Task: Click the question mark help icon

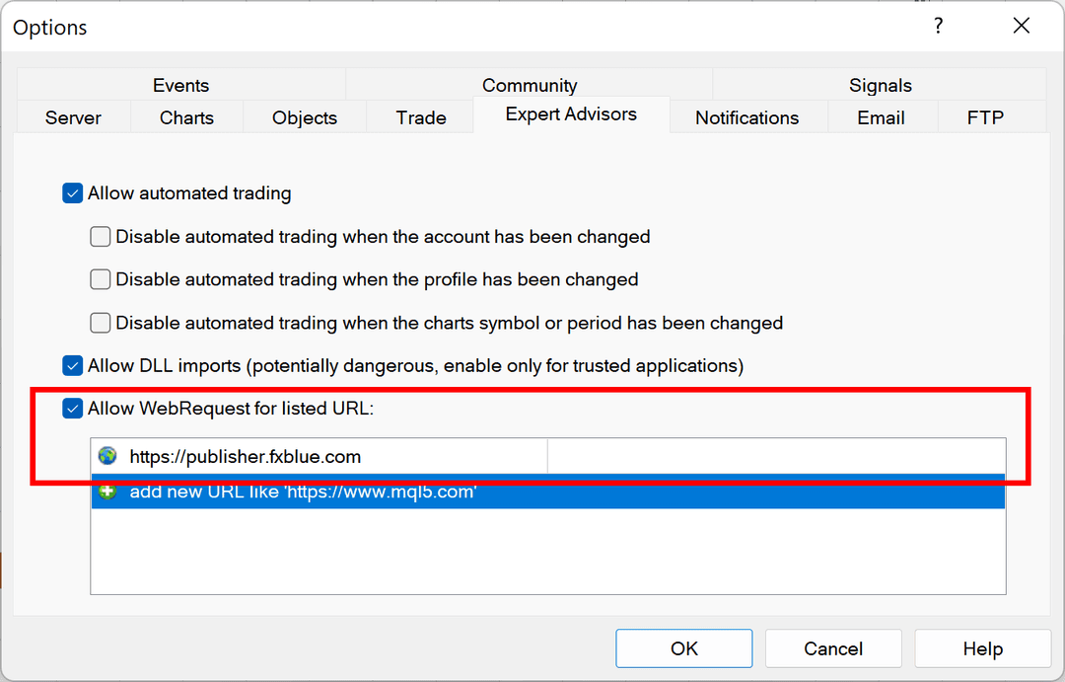Action: tap(938, 27)
